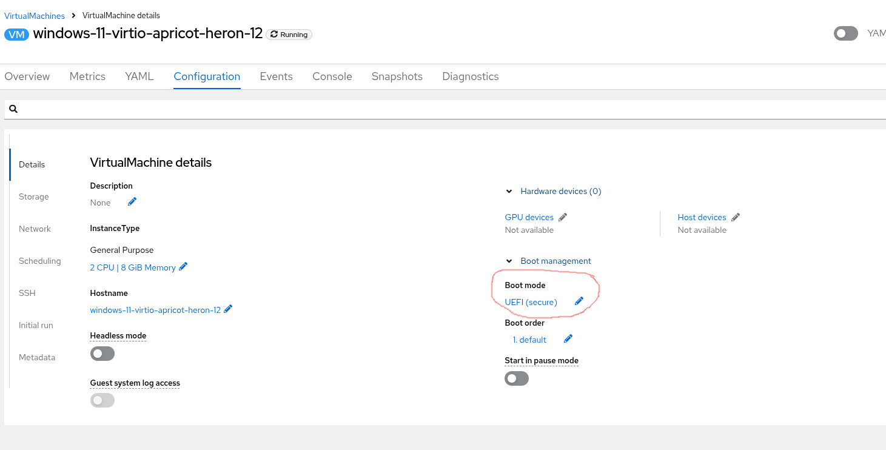The width and height of the screenshot is (886, 450).
Task: Toggle Headless mode switch
Action: click(102, 353)
